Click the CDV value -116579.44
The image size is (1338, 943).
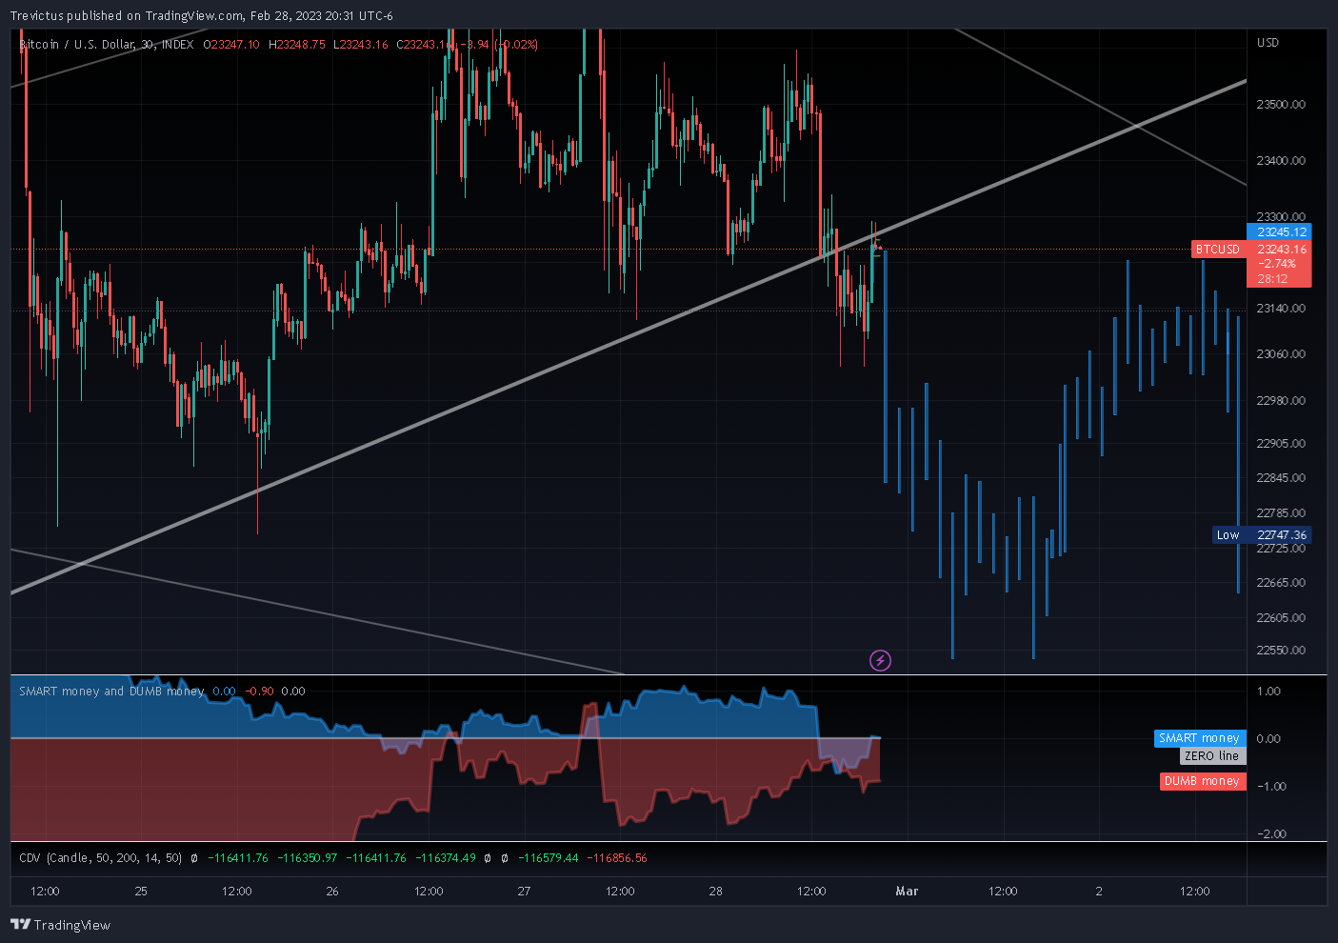(548, 858)
